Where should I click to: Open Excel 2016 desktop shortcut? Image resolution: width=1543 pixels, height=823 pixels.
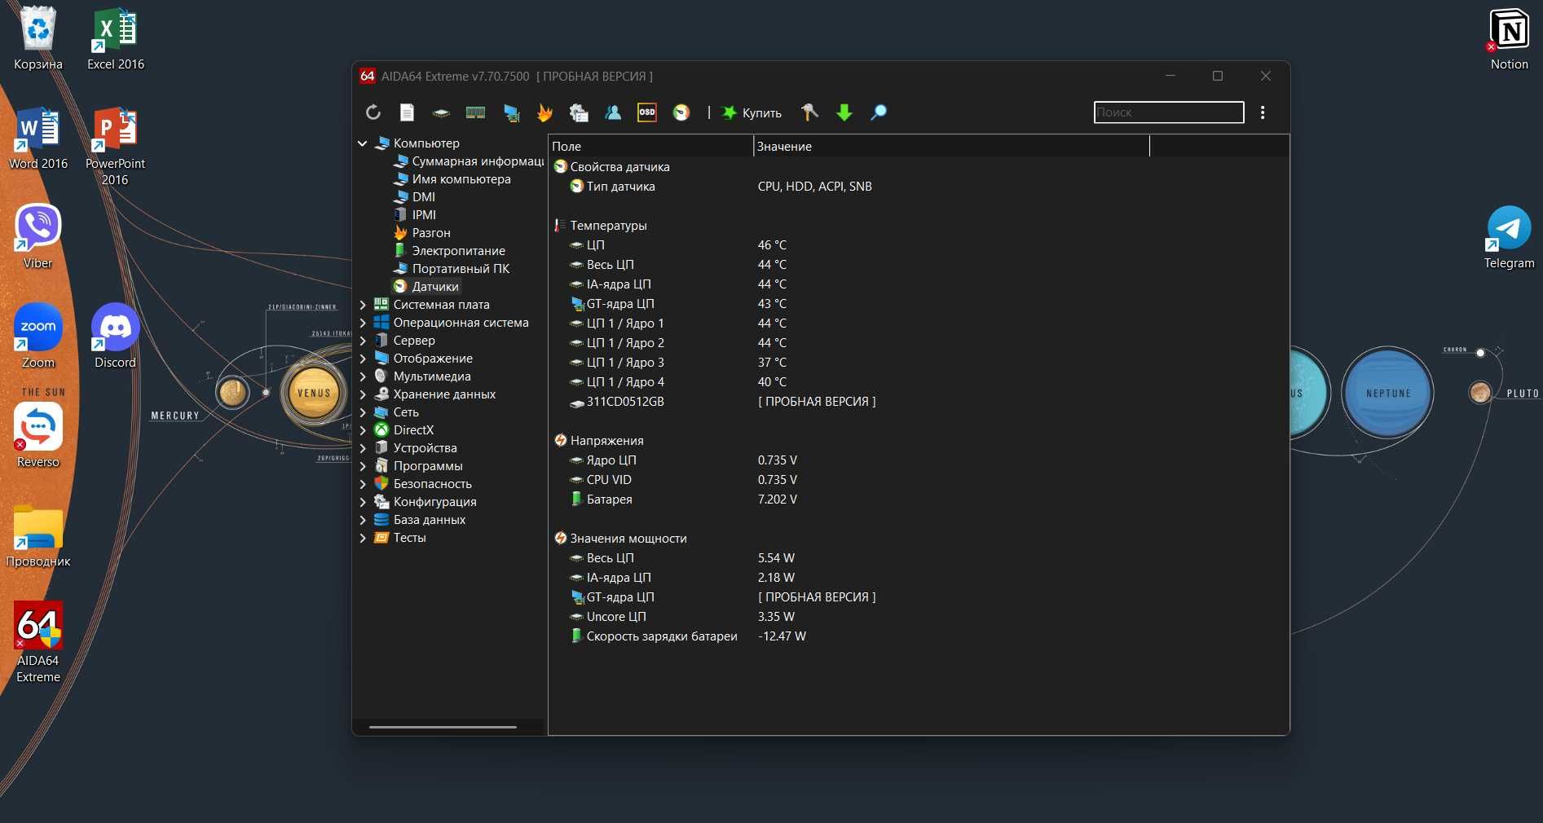(116, 39)
